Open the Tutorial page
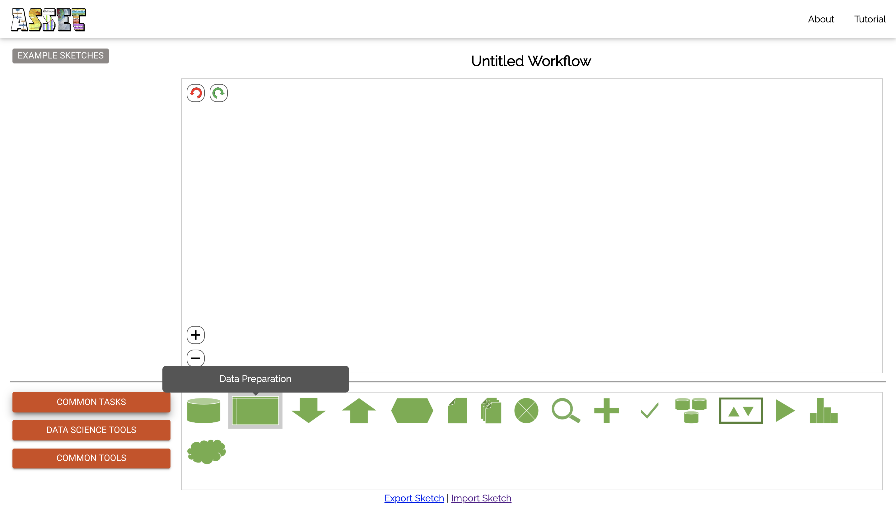Viewport: 896px width, 512px height. (870, 19)
